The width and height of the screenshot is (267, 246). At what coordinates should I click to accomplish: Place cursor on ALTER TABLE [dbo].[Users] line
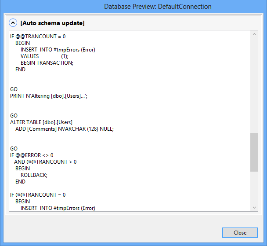point(41,122)
